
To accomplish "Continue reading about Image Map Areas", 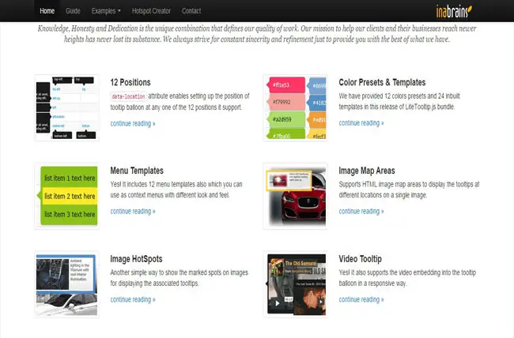I will [x=361, y=212].
